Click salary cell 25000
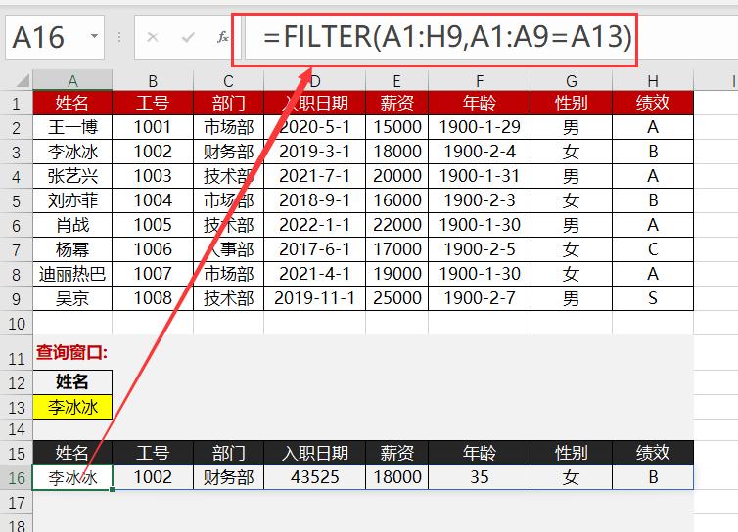The width and height of the screenshot is (738, 532). coord(396,298)
